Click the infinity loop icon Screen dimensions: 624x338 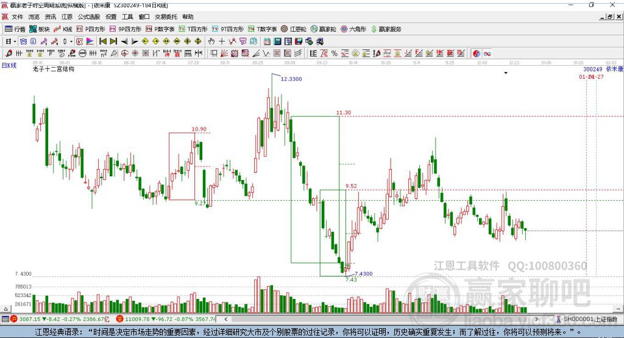pos(487,54)
